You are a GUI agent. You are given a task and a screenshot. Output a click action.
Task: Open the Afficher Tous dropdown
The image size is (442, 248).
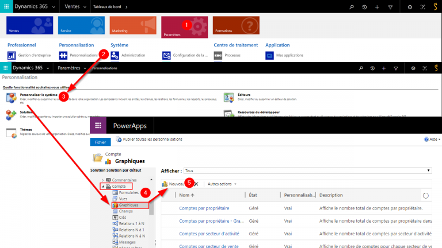click(x=307, y=170)
